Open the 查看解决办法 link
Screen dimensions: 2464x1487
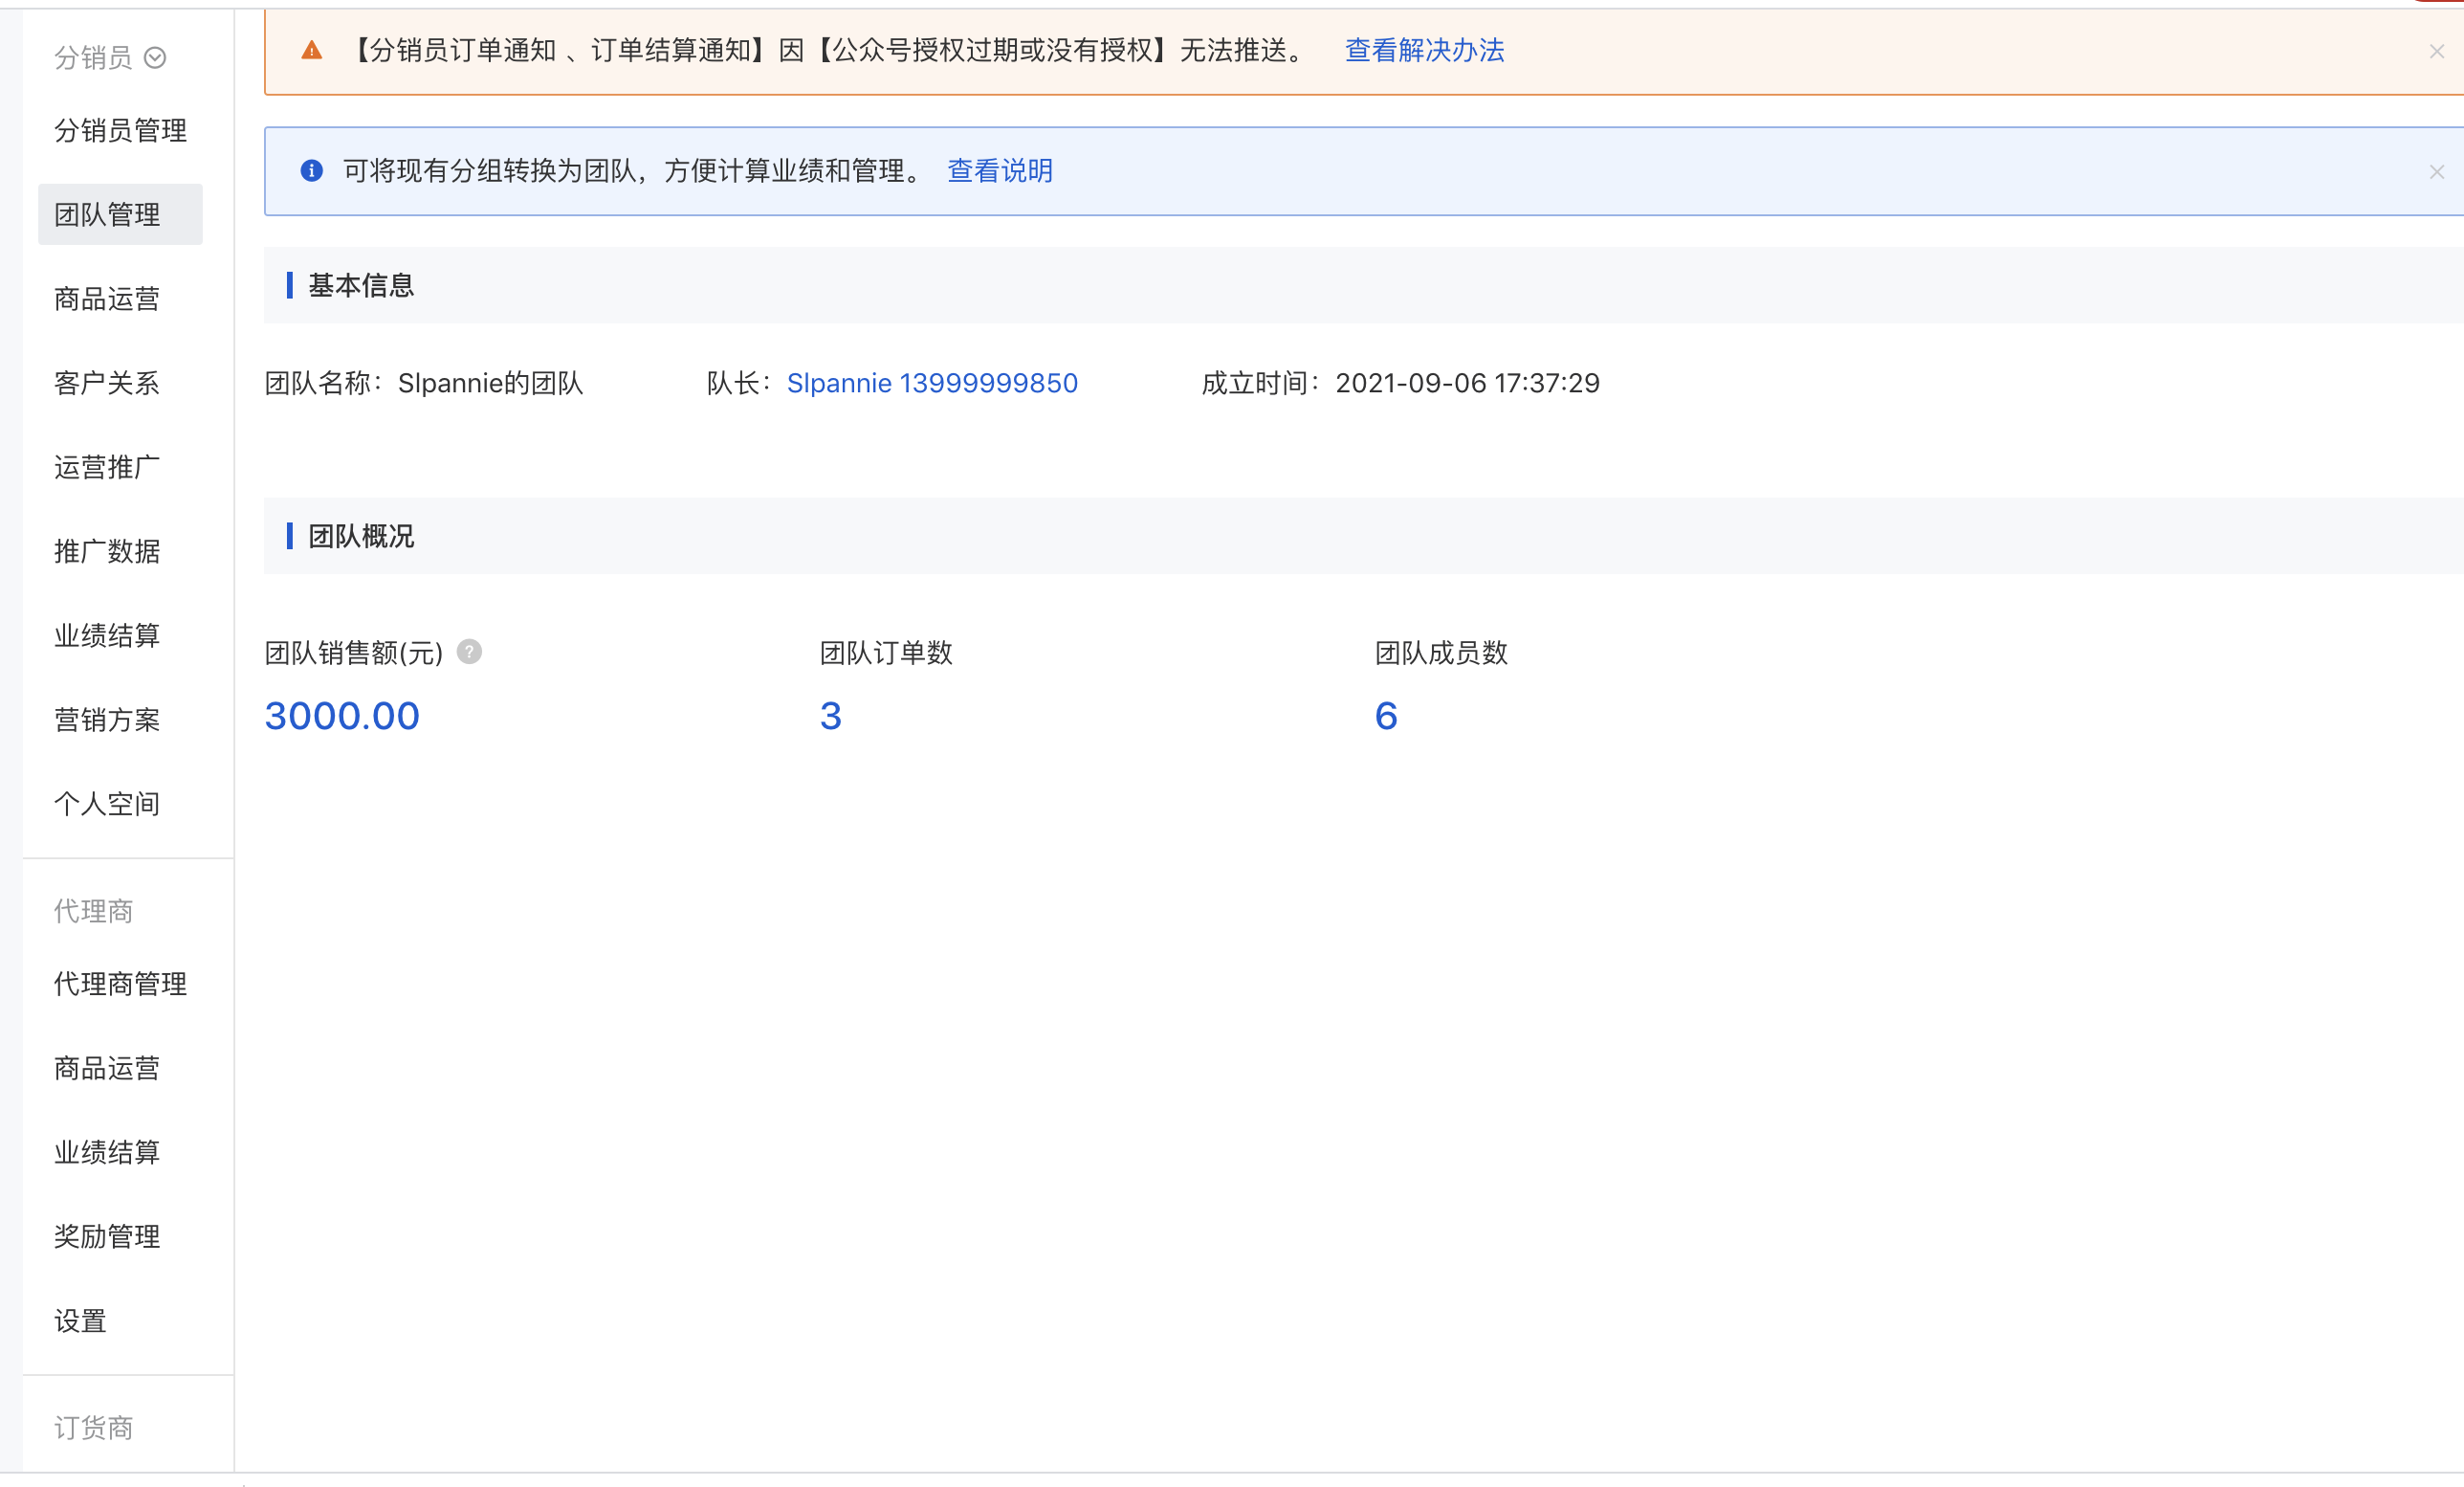click(x=1424, y=50)
